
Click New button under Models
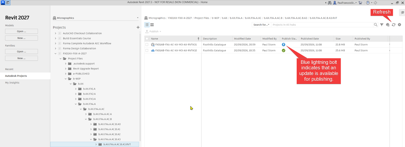(x=21, y=38)
